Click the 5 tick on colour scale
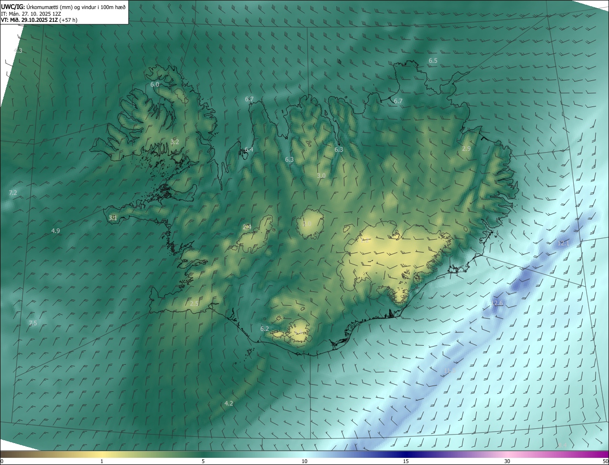Viewport: 609px width, 465px height. (203, 461)
